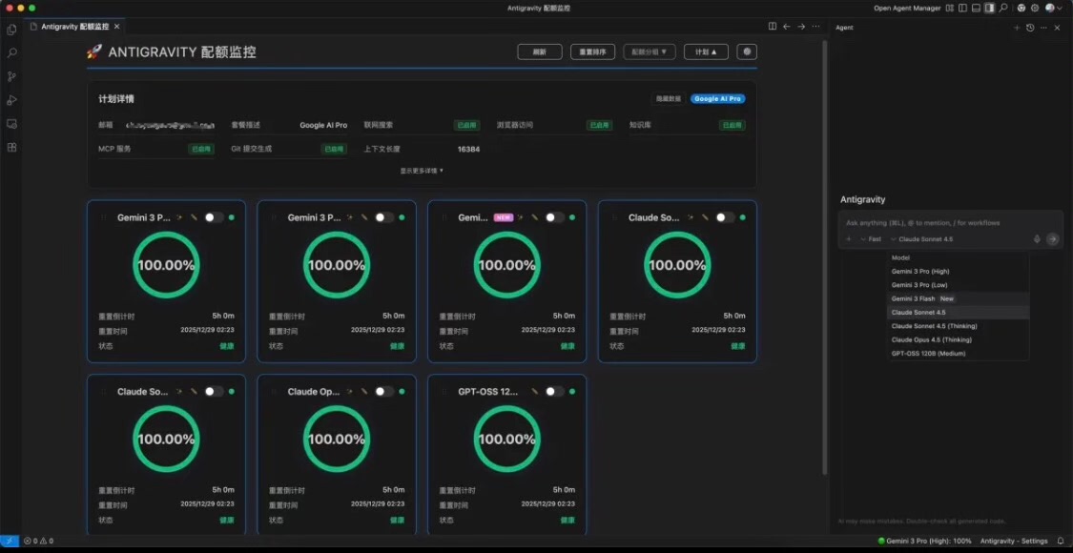The height and width of the screenshot is (553, 1073).
Task: Open the Fast mode dropdown in the chat box
Action: pyautogui.click(x=870, y=239)
